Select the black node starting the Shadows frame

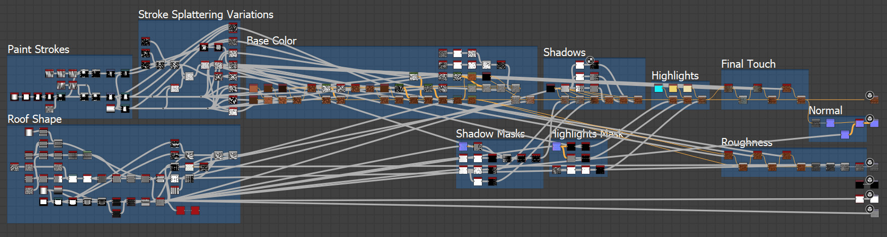pos(551,88)
